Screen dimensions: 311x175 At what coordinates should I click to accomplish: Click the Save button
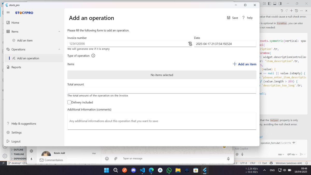[x=232, y=18]
